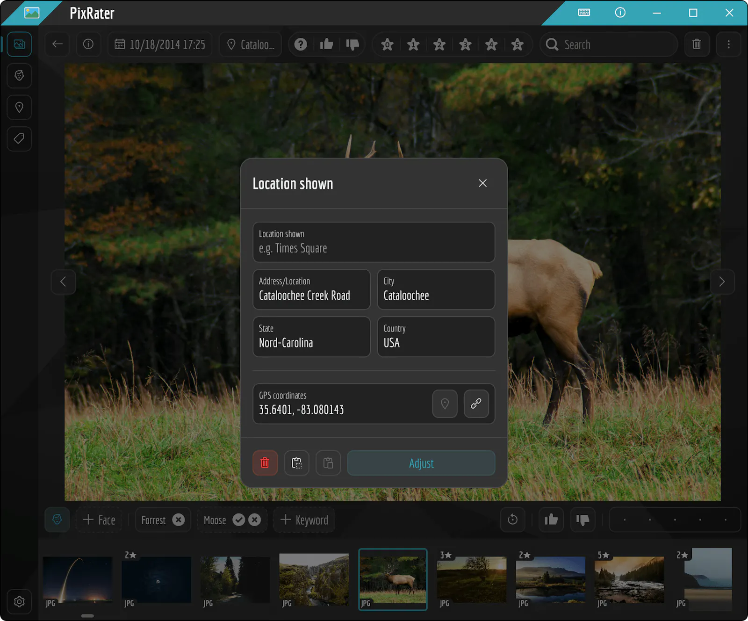Toggle thumbs down in top toolbar
748x621 pixels.
(x=352, y=44)
